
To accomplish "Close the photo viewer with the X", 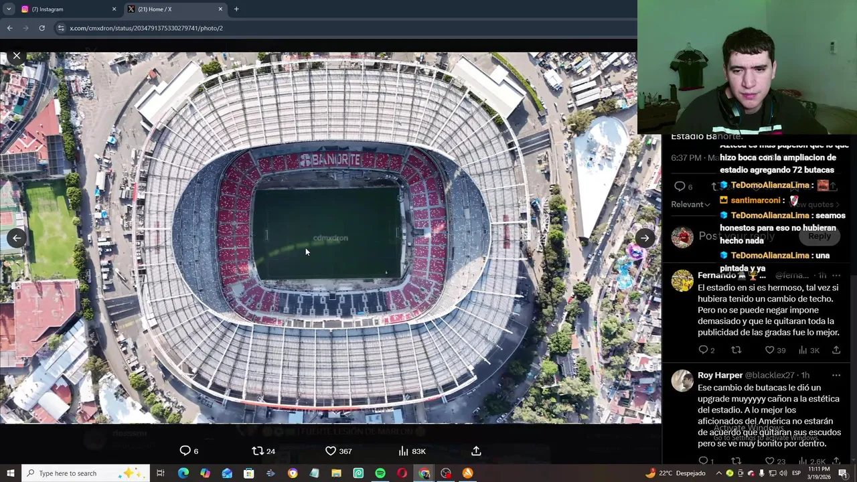I will pyautogui.click(x=17, y=56).
